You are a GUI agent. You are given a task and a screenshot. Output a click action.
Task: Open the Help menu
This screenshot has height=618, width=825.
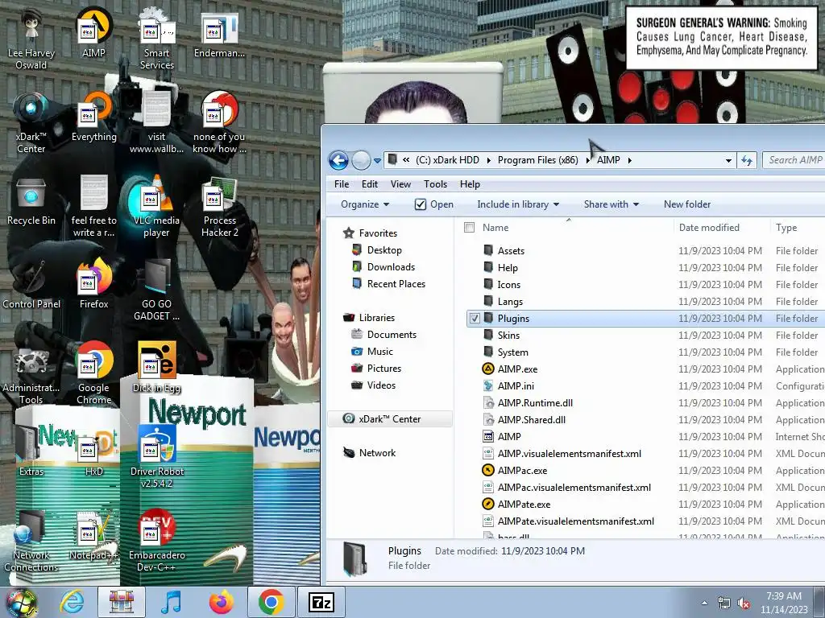pos(470,184)
